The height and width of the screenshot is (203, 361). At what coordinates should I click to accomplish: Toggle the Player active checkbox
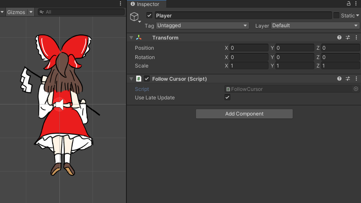click(149, 15)
